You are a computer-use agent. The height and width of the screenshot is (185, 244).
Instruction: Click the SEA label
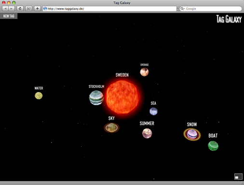[153, 103]
